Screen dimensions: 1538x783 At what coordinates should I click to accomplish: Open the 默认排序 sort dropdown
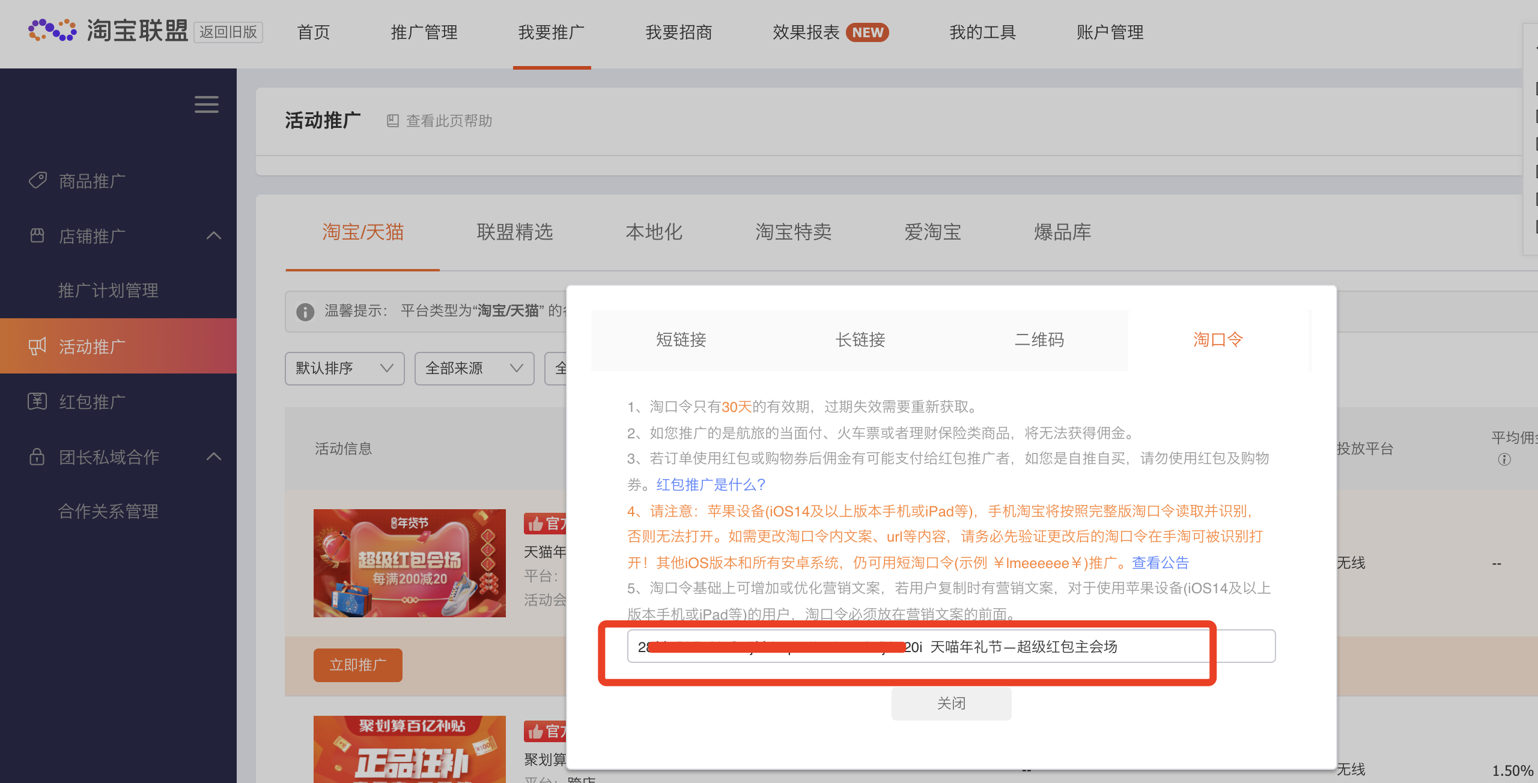point(344,368)
